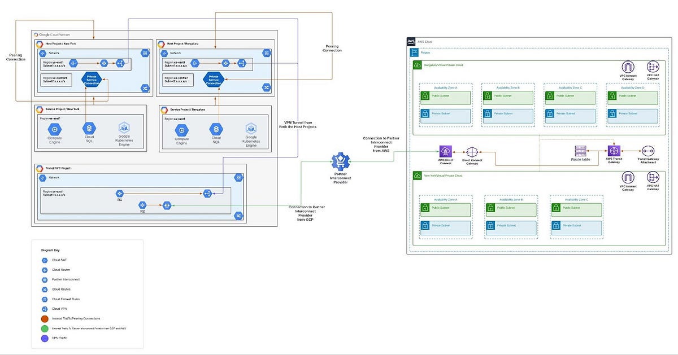
Task: Click the Cloud SQL icon in Service Project New York
Action: point(89,129)
